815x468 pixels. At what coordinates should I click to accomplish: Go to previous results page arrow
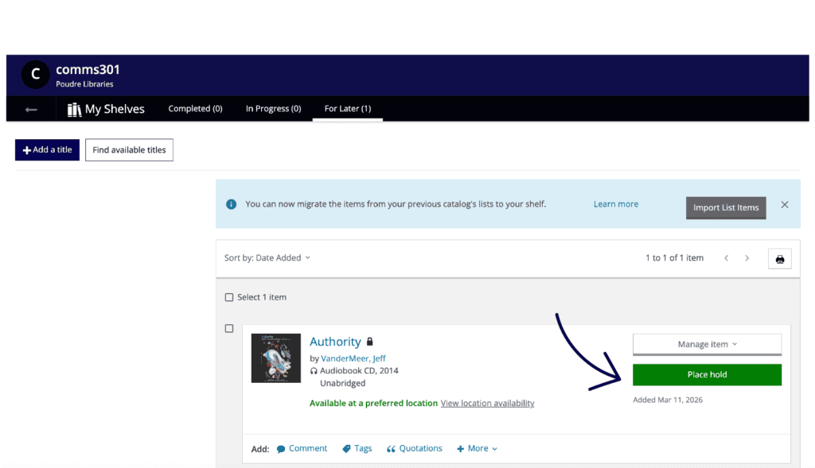[x=726, y=258]
